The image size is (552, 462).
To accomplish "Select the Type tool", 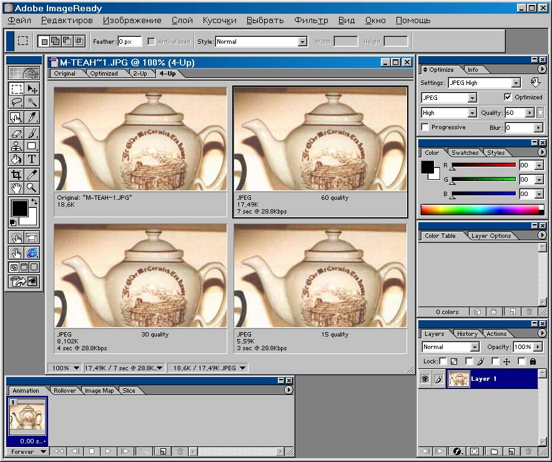I will (31, 160).
